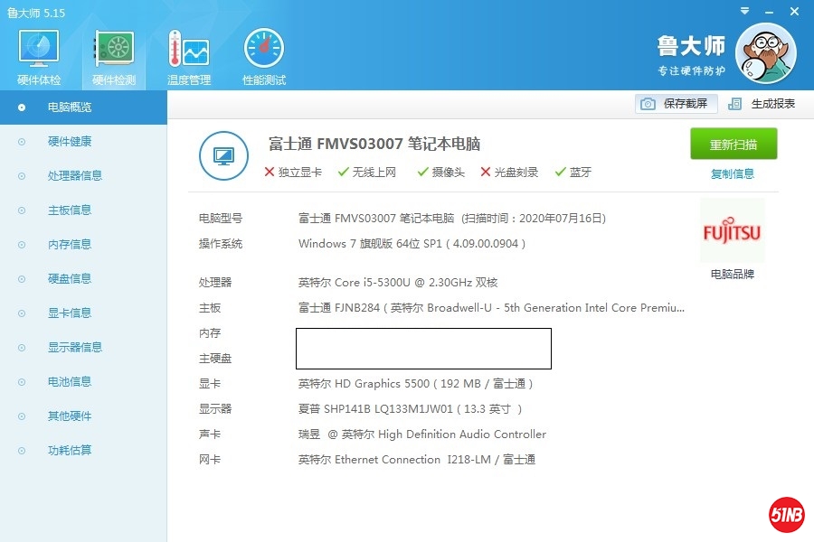Image resolution: width=814 pixels, height=542 pixels.
Task: Open the 硬件体检 hardware checkup icon
Action: (x=39, y=50)
